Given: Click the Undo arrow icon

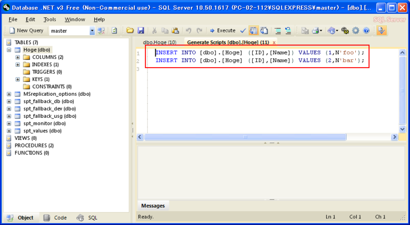Looking at the screenshot, I should (x=189, y=31).
